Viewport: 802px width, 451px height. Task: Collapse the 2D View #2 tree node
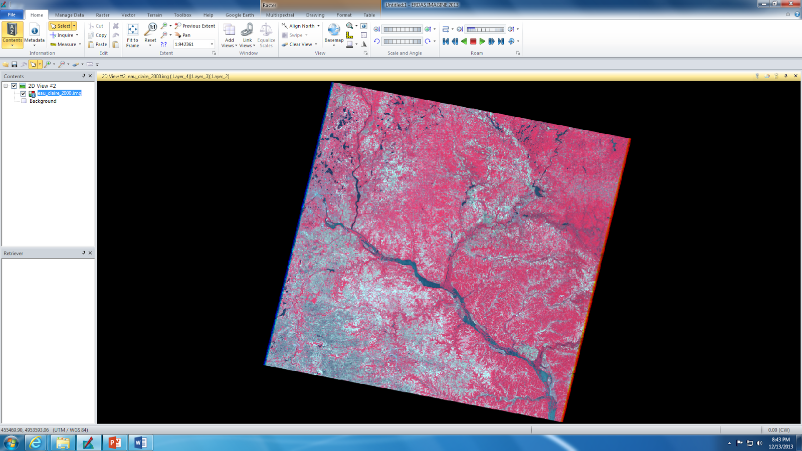tap(5, 86)
